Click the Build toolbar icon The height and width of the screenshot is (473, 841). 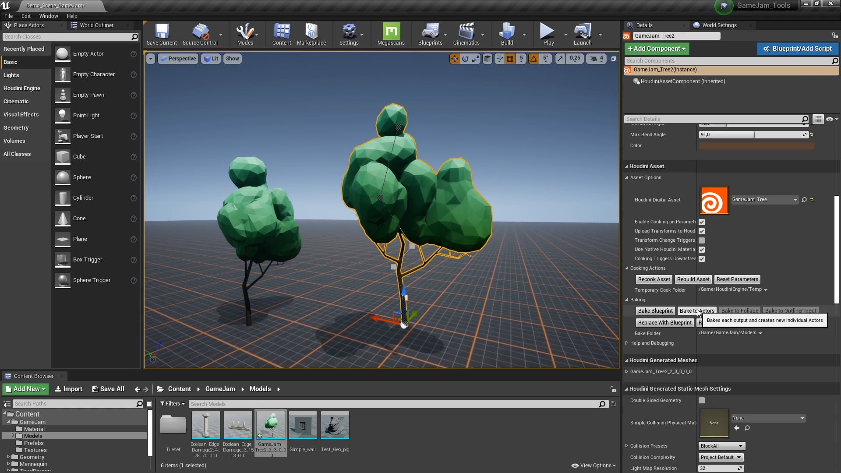pos(507,34)
